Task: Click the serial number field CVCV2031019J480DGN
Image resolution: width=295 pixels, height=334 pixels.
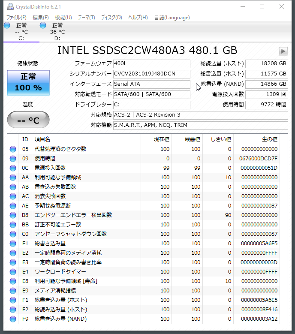Action: tap(152, 74)
